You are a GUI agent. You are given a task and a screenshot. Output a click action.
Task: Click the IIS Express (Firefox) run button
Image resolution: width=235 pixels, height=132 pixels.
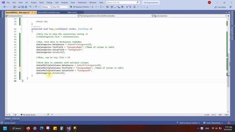[81, 7]
